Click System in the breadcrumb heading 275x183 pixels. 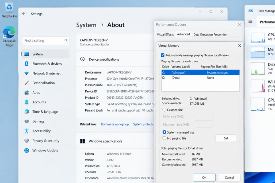click(x=86, y=25)
